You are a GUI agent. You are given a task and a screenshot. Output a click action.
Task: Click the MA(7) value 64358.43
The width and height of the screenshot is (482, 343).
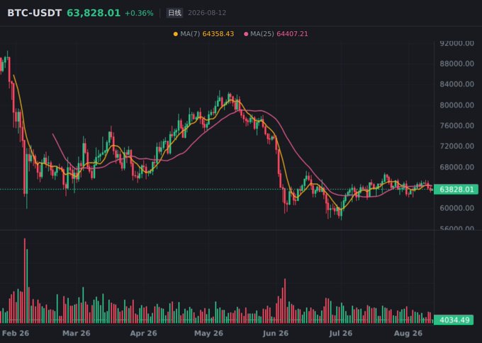click(218, 34)
